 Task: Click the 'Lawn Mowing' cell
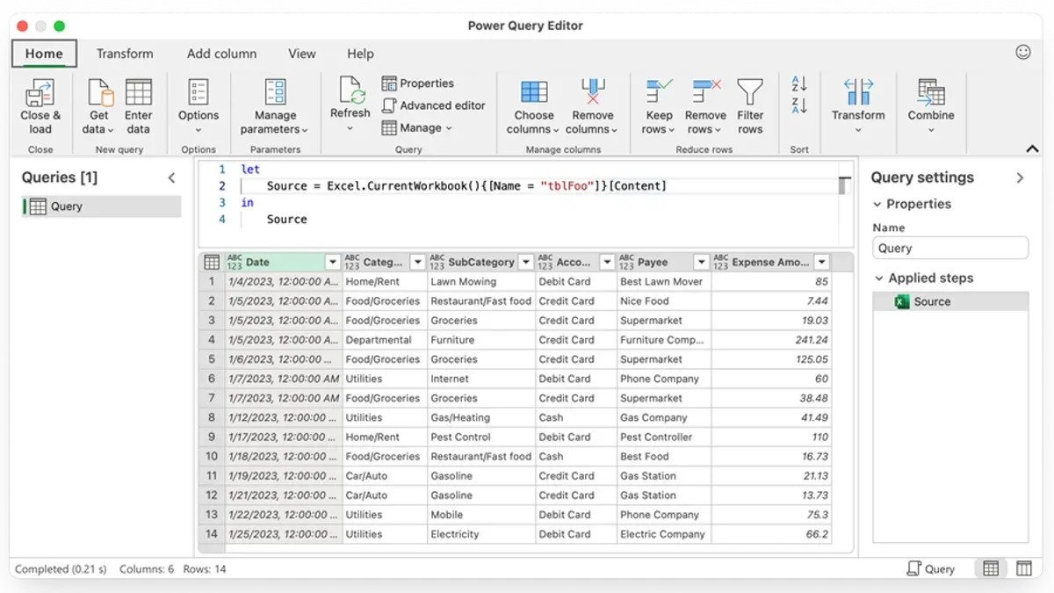pyautogui.click(x=481, y=282)
